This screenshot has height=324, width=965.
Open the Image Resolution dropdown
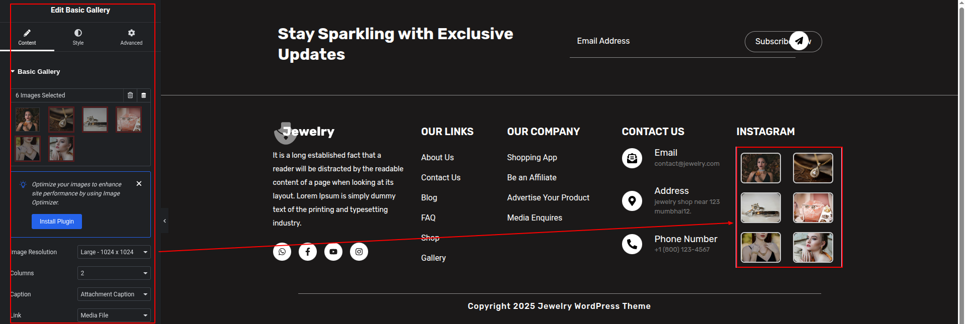click(x=114, y=252)
